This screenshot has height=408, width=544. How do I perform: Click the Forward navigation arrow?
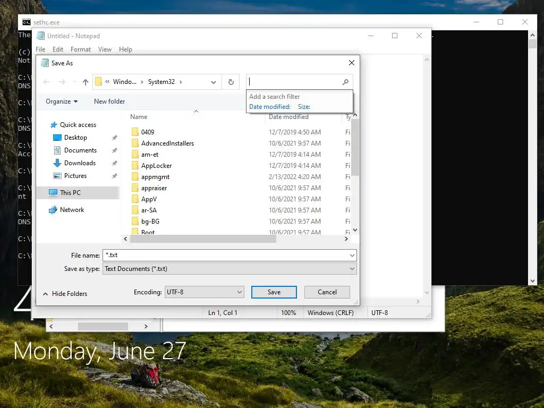(x=62, y=82)
